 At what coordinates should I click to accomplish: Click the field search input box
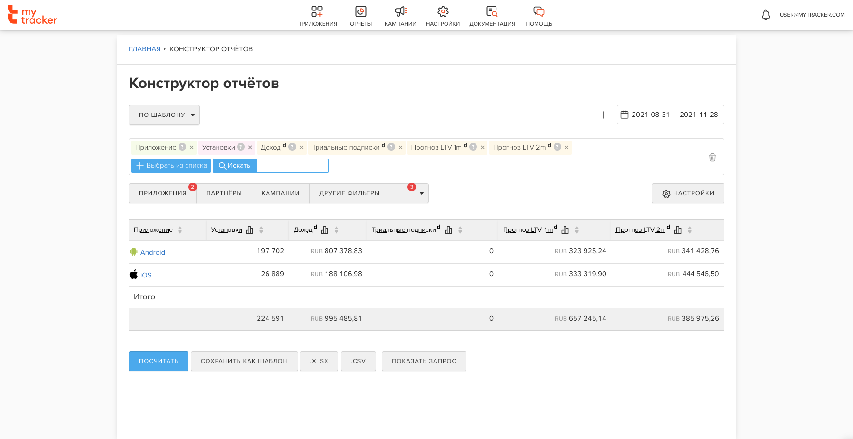[x=292, y=166]
